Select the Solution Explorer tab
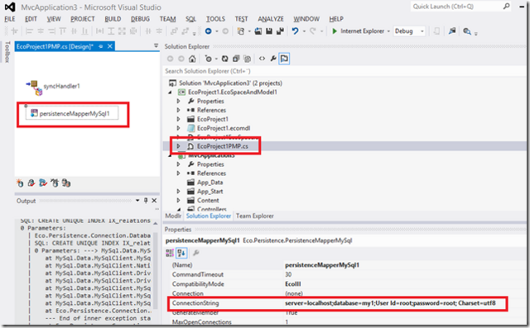Screen dimensions: 530x328 coord(209,216)
